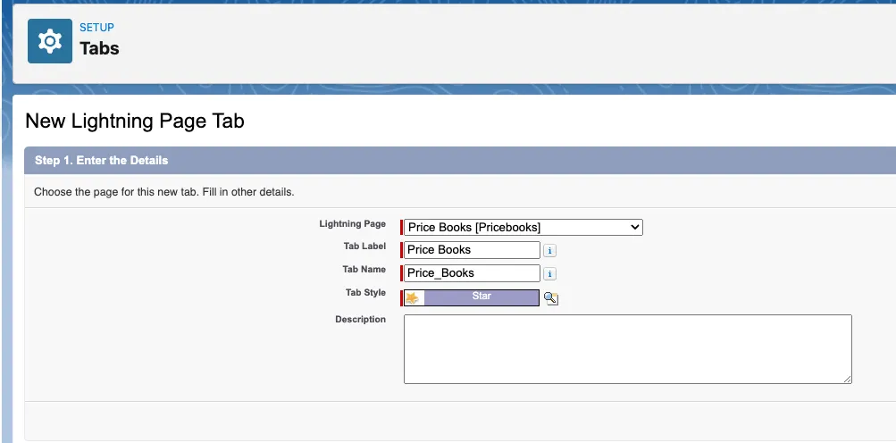Click into the Tab Label field
Image resolution: width=896 pixels, height=443 pixels.
click(473, 250)
